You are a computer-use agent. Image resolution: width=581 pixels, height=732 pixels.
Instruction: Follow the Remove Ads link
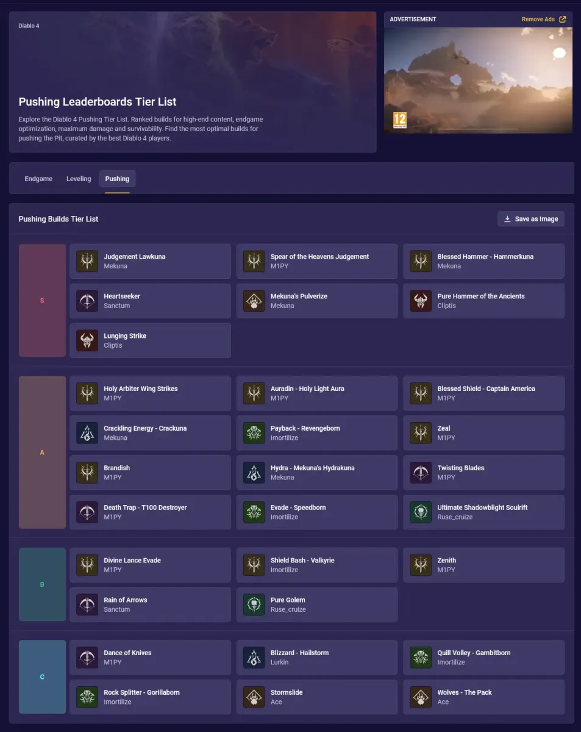(x=543, y=20)
